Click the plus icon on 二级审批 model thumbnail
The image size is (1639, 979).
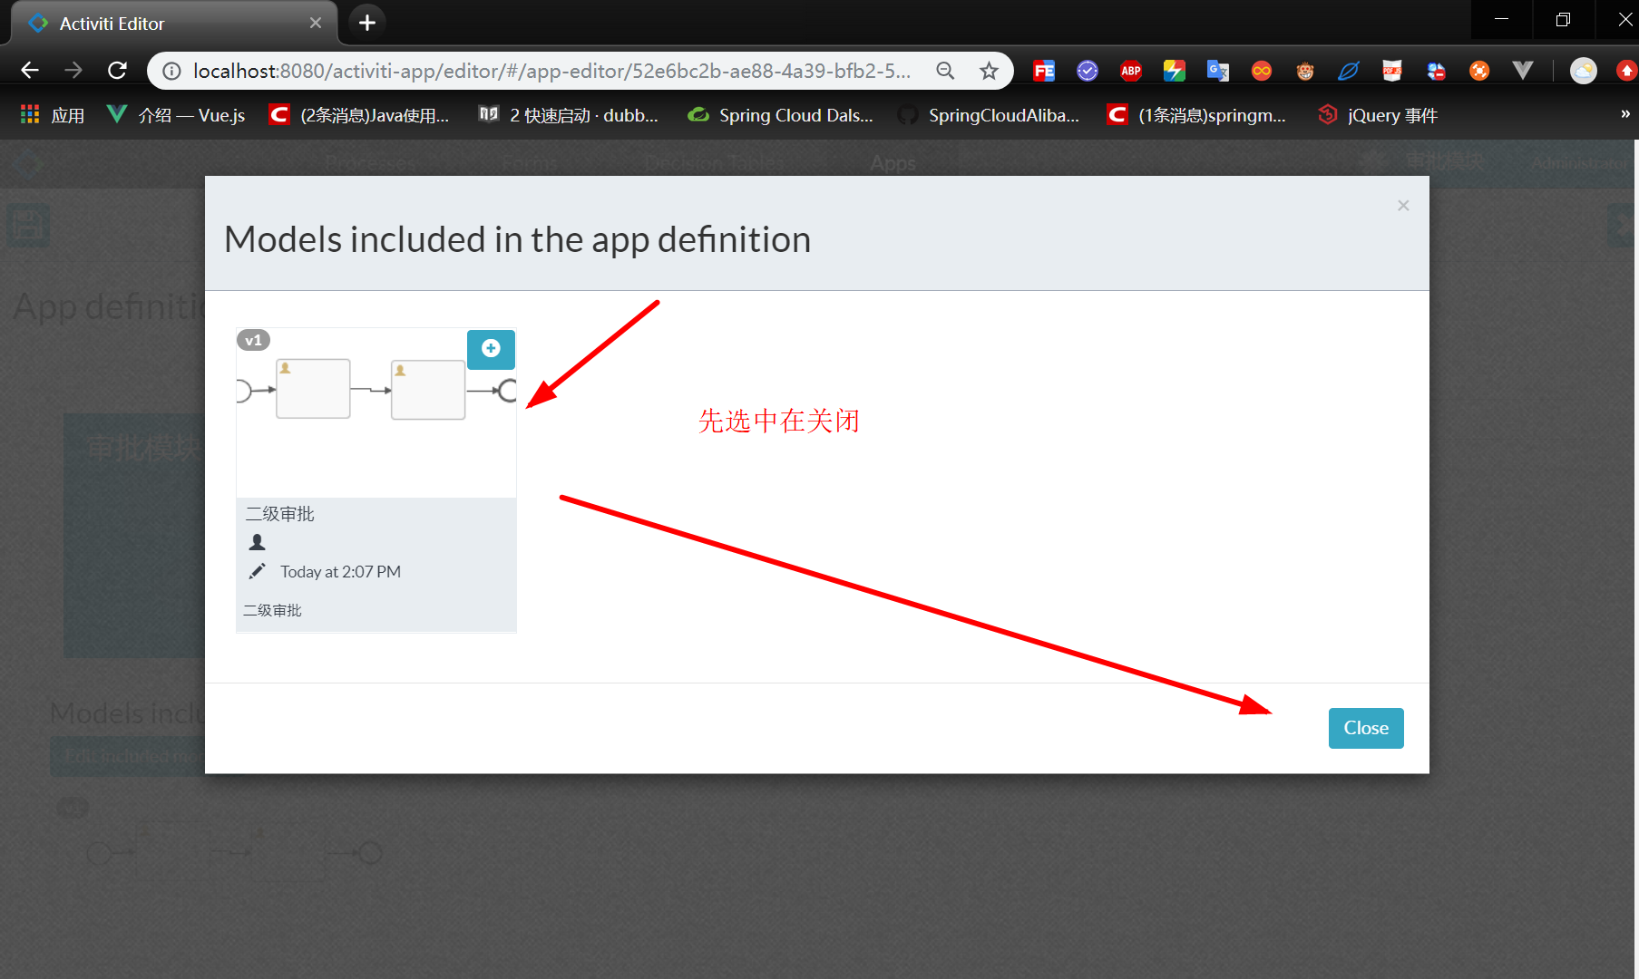pyautogui.click(x=491, y=349)
